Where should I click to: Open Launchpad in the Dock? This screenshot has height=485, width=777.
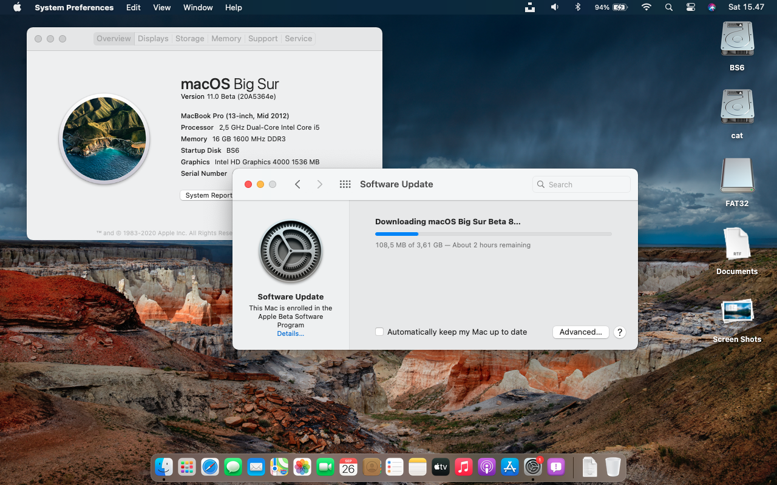[187, 467]
